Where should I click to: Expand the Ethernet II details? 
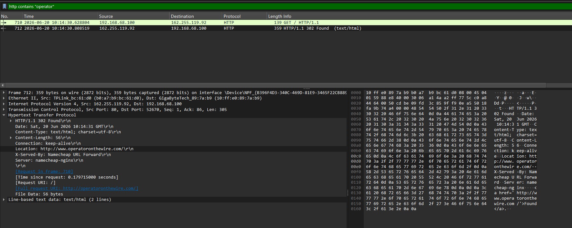click(4, 98)
